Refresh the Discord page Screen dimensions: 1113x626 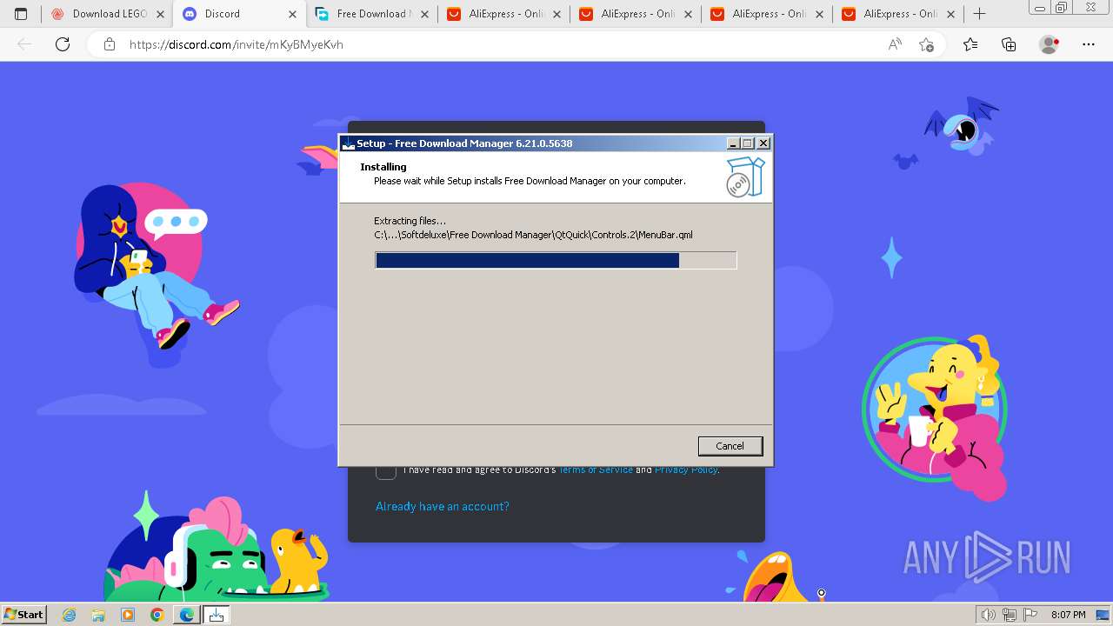[63, 44]
